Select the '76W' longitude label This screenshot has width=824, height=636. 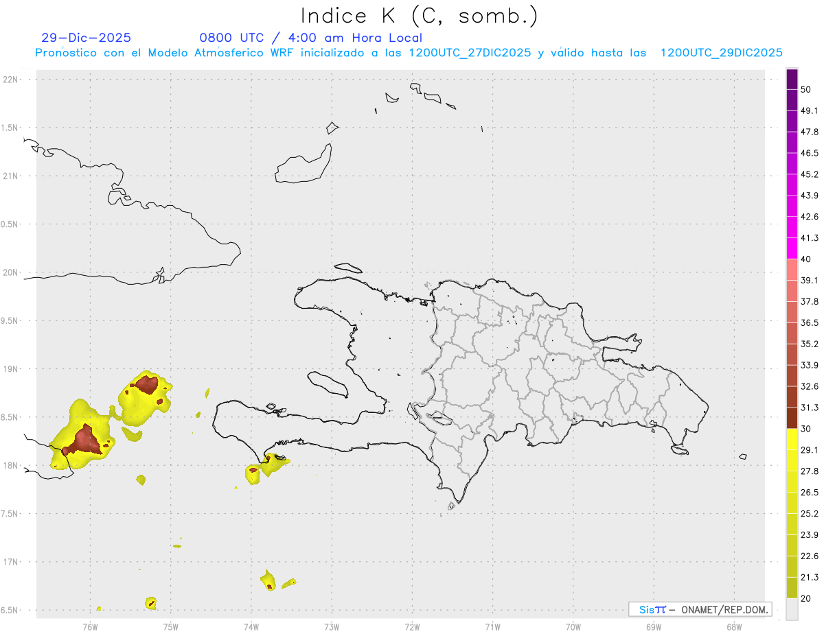(x=90, y=626)
